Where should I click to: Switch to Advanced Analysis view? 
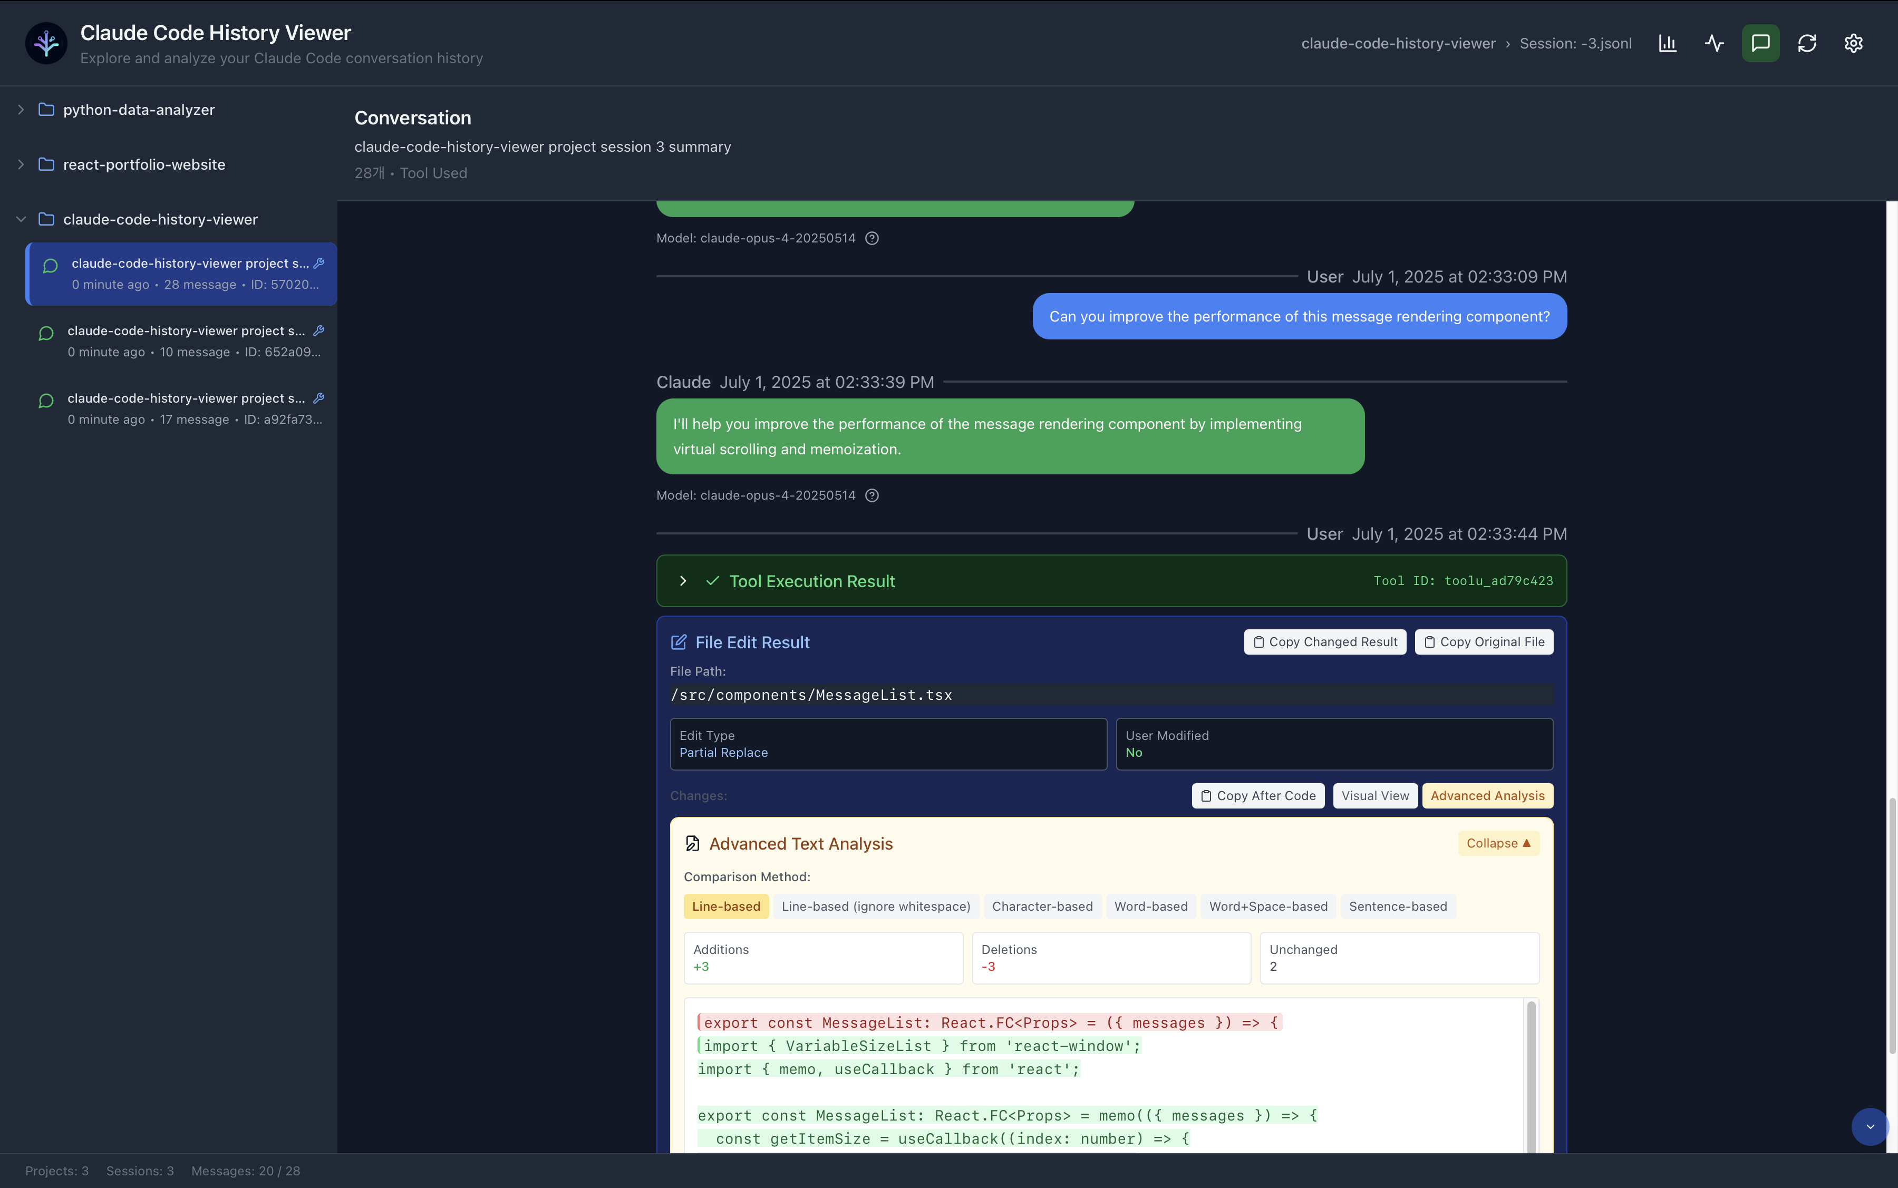click(1487, 795)
